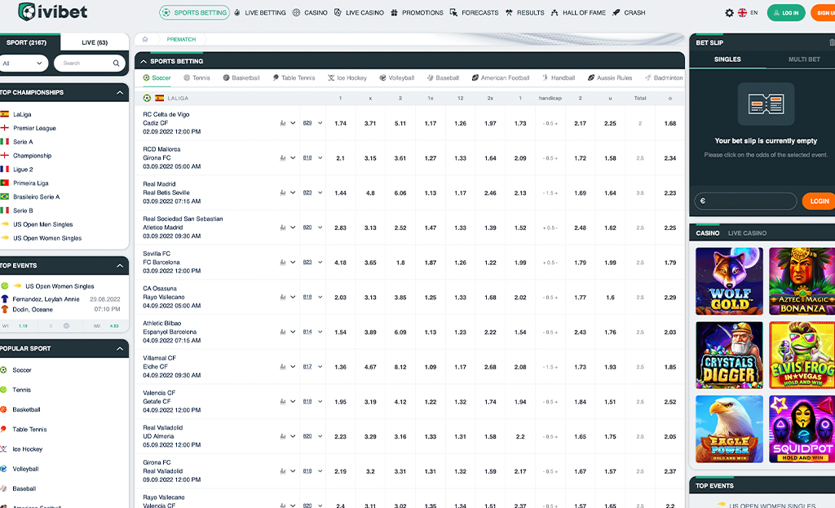
Task: Click Spain flag next to LaLiga header
Action: pos(159,99)
